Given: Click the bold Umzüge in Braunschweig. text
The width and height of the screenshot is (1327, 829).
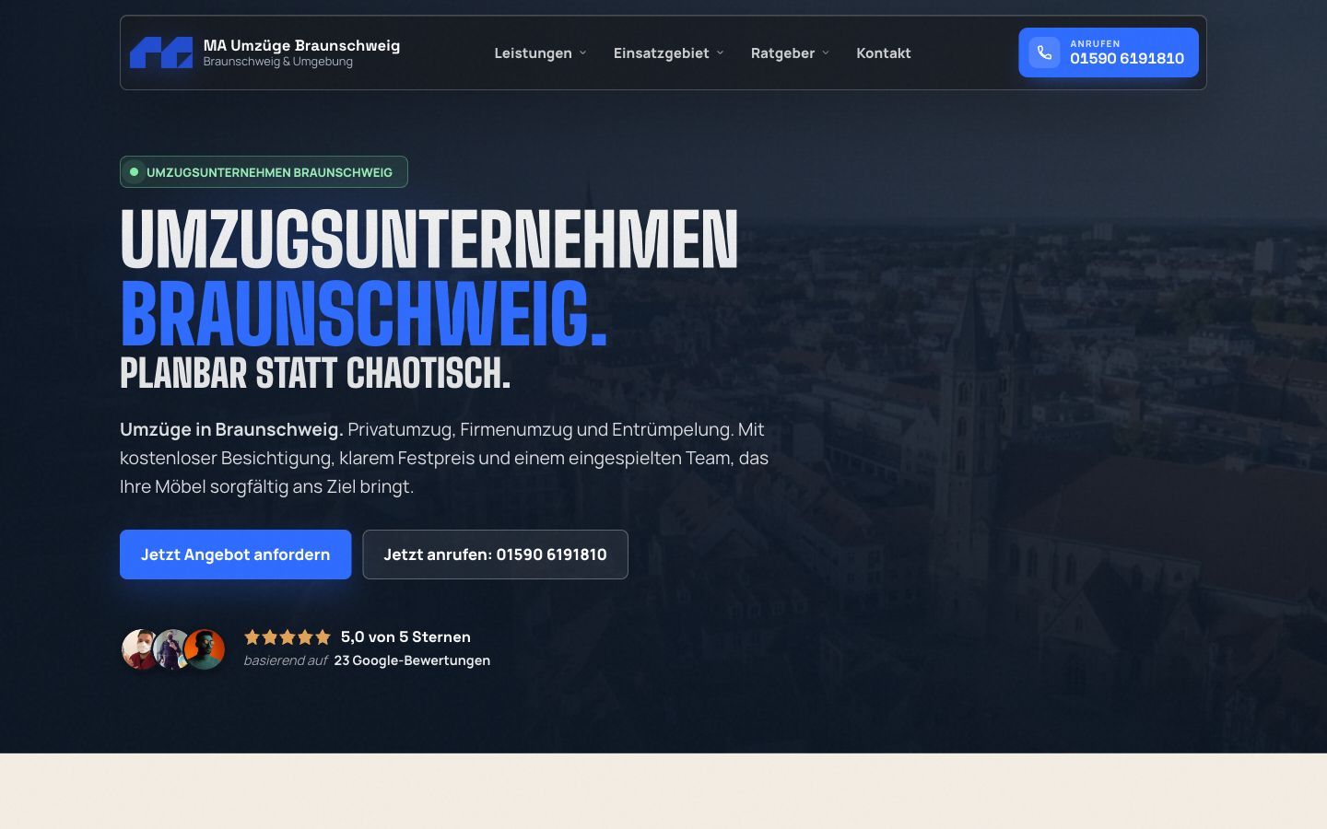Looking at the screenshot, I should 231,429.
